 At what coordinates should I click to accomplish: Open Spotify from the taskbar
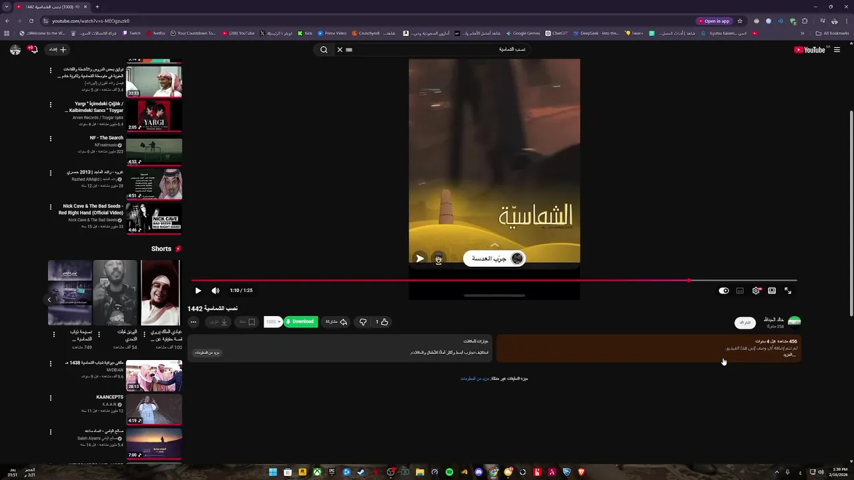[x=449, y=472]
